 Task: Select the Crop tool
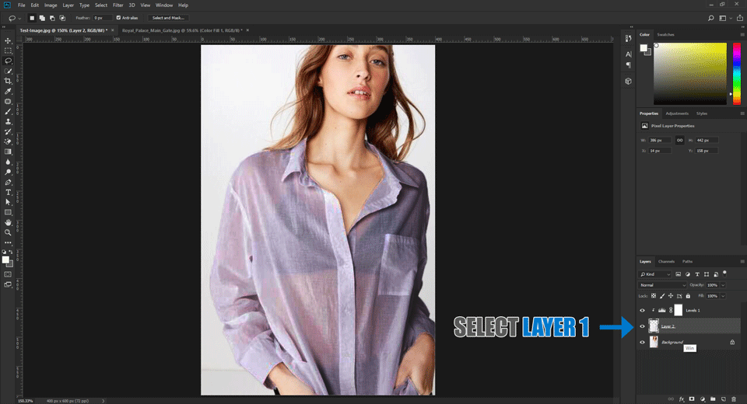(x=8, y=81)
